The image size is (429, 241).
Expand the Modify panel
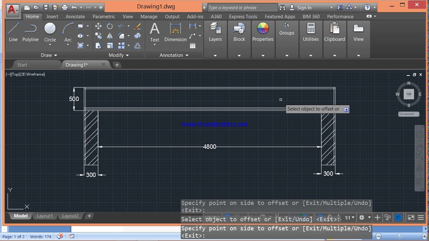[x=119, y=55]
